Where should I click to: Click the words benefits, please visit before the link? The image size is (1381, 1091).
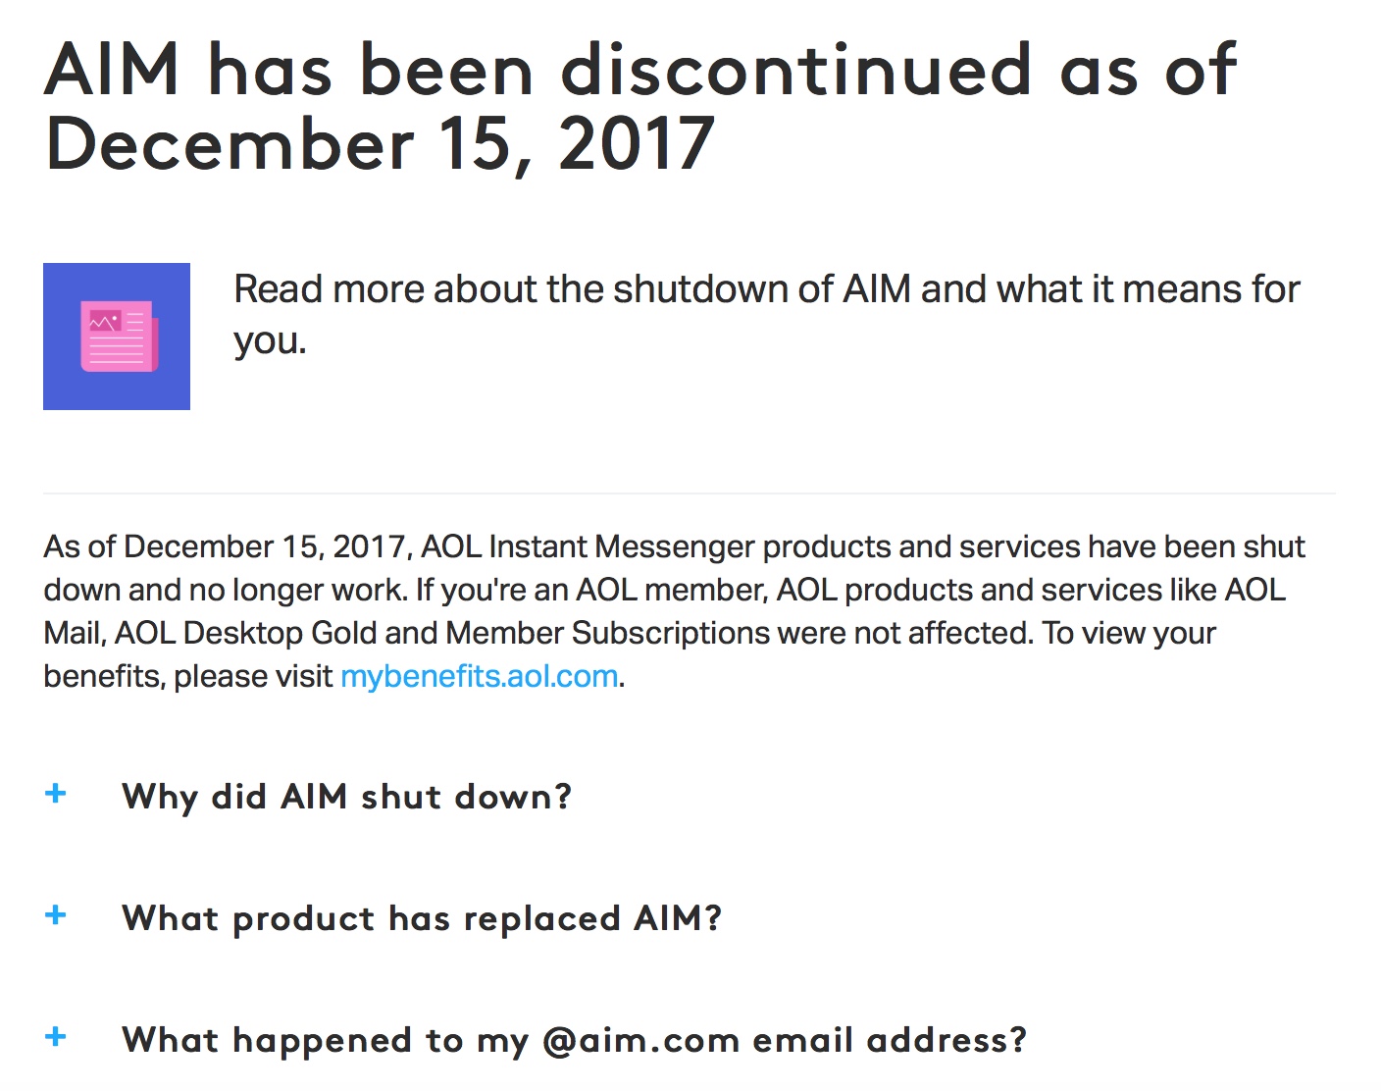pyautogui.click(x=188, y=676)
